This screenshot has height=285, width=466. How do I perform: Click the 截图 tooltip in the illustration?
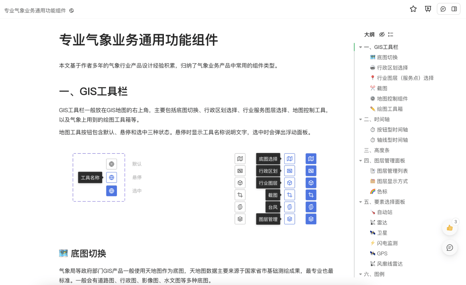273,195
